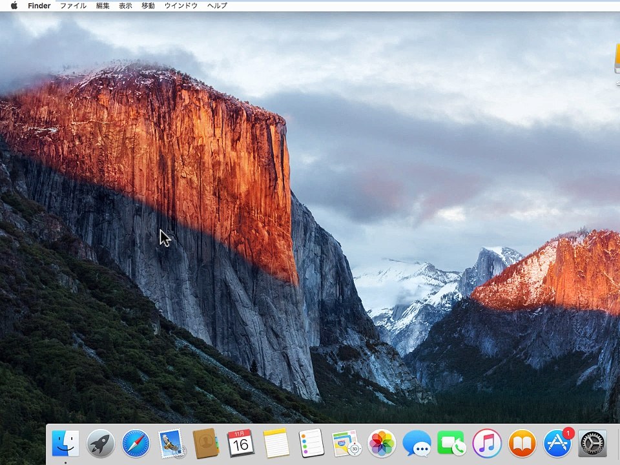Open Contacts address book in Dock
The image size is (620, 465).
click(205, 443)
